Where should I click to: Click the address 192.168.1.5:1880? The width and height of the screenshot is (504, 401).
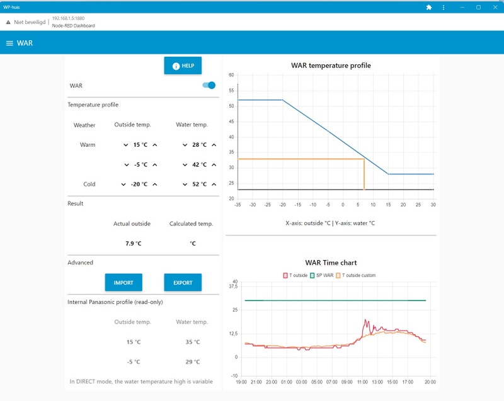(68, 18)
